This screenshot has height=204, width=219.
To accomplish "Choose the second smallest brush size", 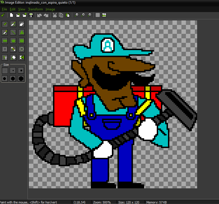I will (13, 71).
